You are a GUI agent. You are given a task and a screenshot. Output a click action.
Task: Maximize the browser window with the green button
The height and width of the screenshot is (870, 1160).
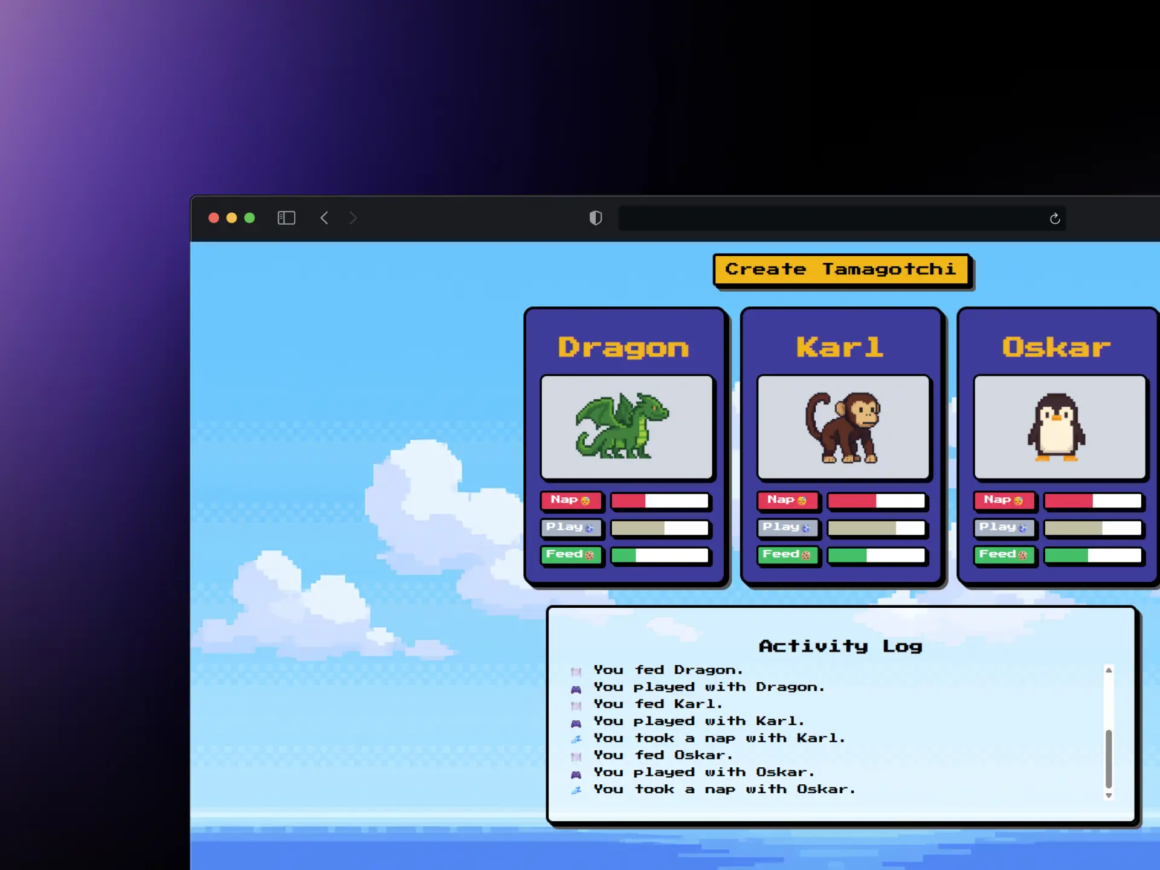(250, 218)
